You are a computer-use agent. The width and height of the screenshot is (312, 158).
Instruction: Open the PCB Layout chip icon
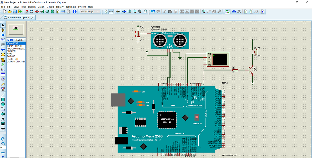(x=37, y=12)
